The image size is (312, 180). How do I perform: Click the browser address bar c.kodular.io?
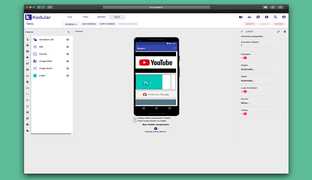point(156,7)
